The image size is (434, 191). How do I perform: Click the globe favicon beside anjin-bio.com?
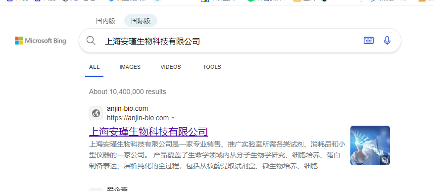pyautogui.click(x=96, y=113)
